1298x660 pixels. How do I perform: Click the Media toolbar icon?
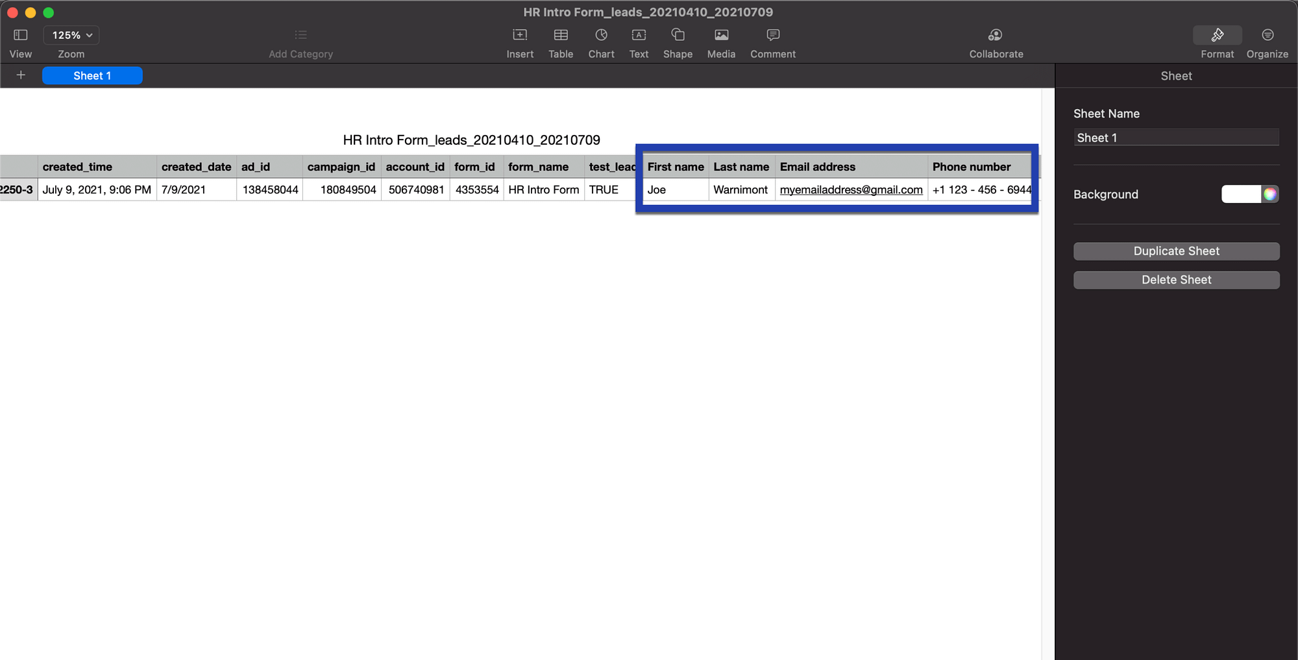point(720,36)
